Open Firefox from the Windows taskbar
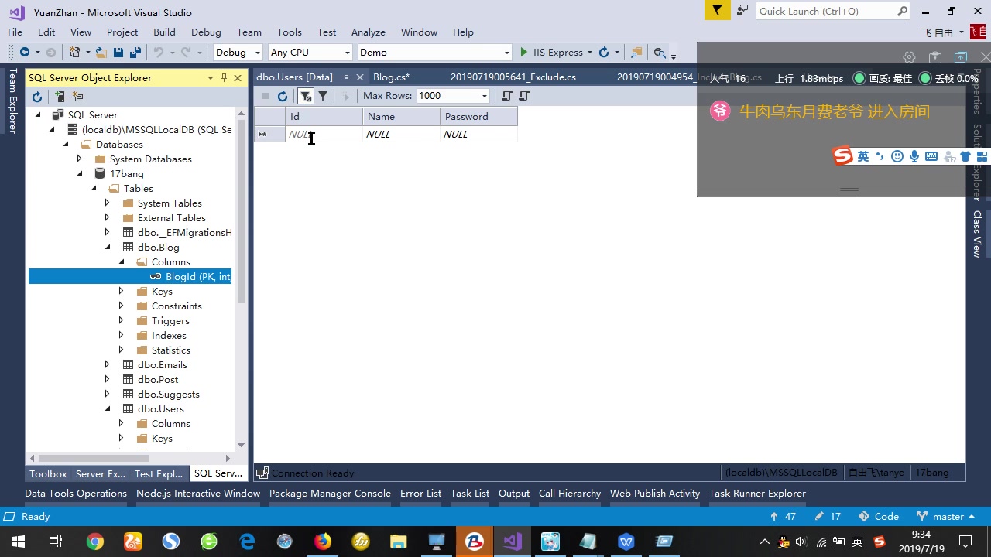Viewport: 991px width, 557px height. click(x=323, y=542)
